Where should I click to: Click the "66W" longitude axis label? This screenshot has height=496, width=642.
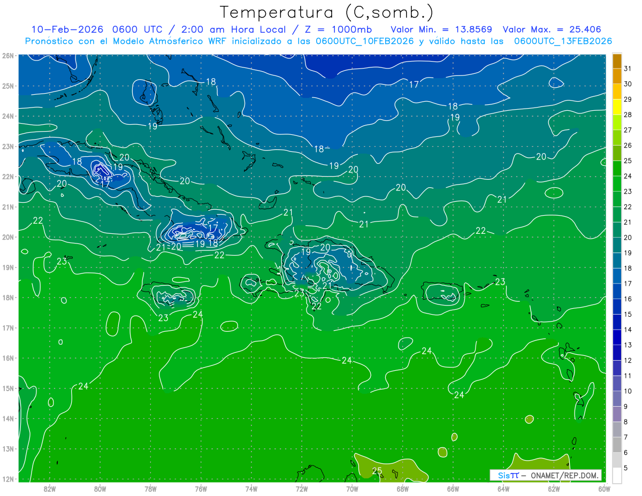pos(453,489)
